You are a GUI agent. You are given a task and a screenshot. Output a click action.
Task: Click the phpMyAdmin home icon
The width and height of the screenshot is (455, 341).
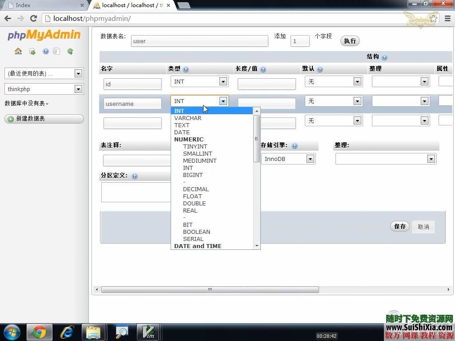[x=18, y=51]
